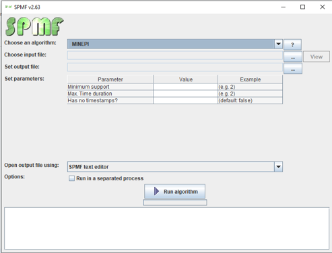
Task: Click inside the bottom console output area
Action: (166, 228)
